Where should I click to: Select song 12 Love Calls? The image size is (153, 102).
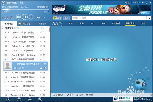[x=25, y=86]
